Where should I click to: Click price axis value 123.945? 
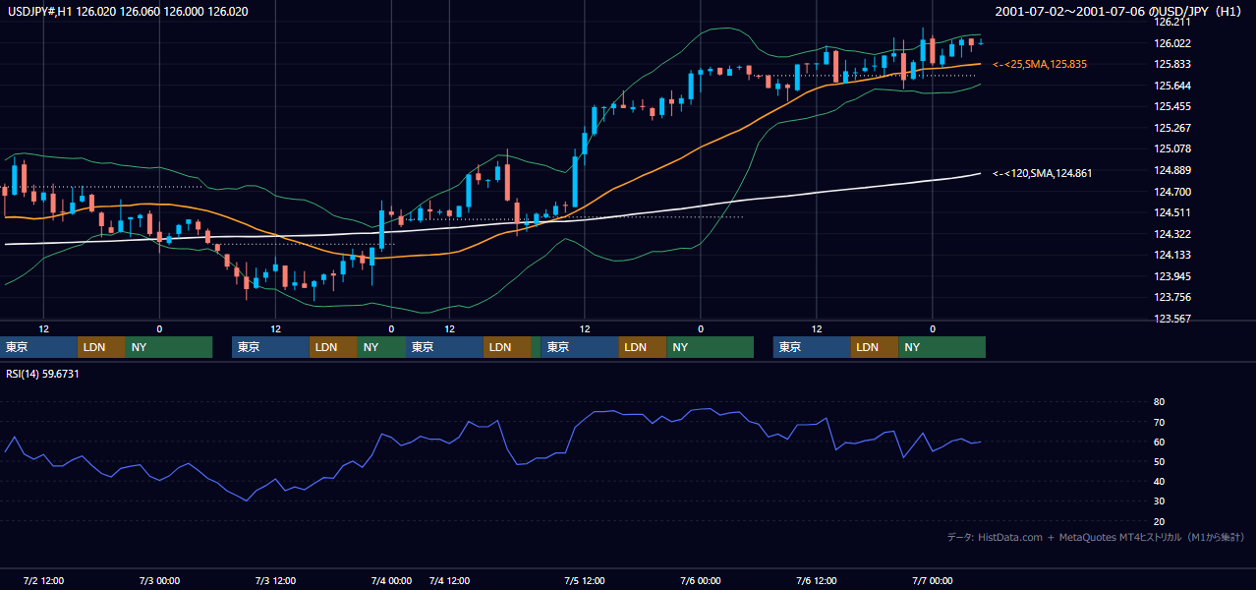tap(1172, 276)
